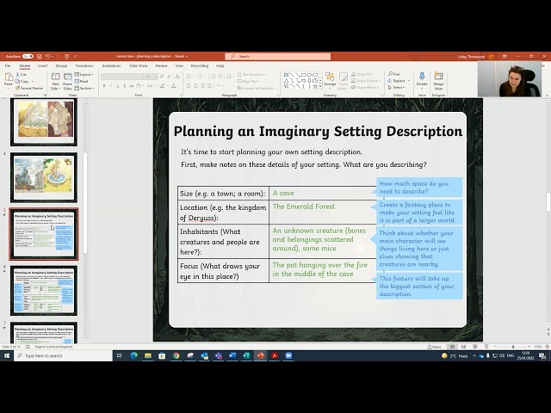551x413 pixels.
Task: Open Microsoft Edge from taskbar
Action: (x=134, y=355)
